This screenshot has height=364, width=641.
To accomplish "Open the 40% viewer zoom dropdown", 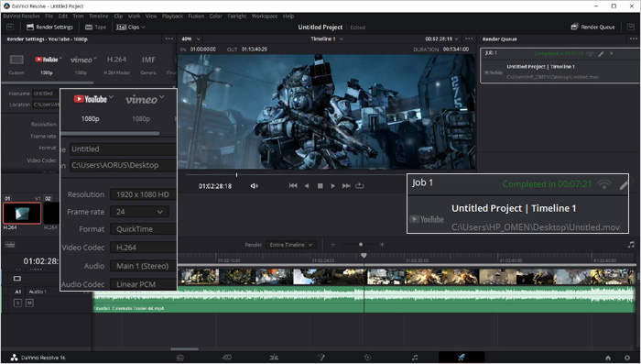I will coord(190,39).
